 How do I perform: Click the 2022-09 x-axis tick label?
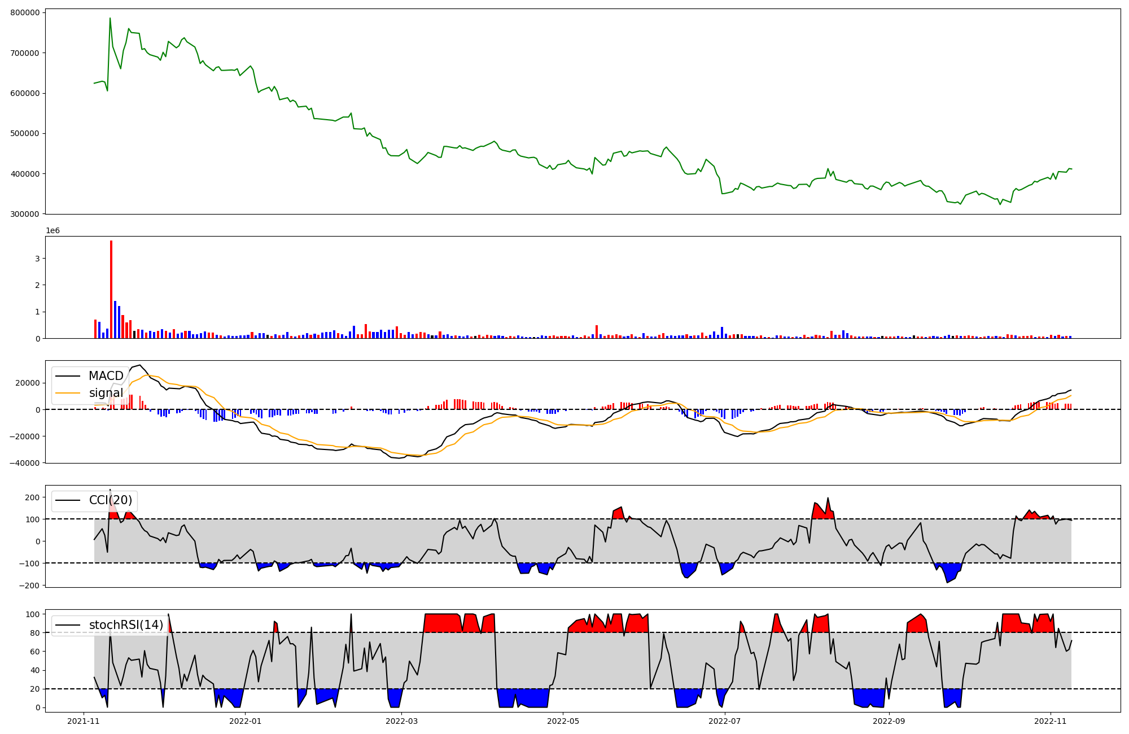point(889,721)
